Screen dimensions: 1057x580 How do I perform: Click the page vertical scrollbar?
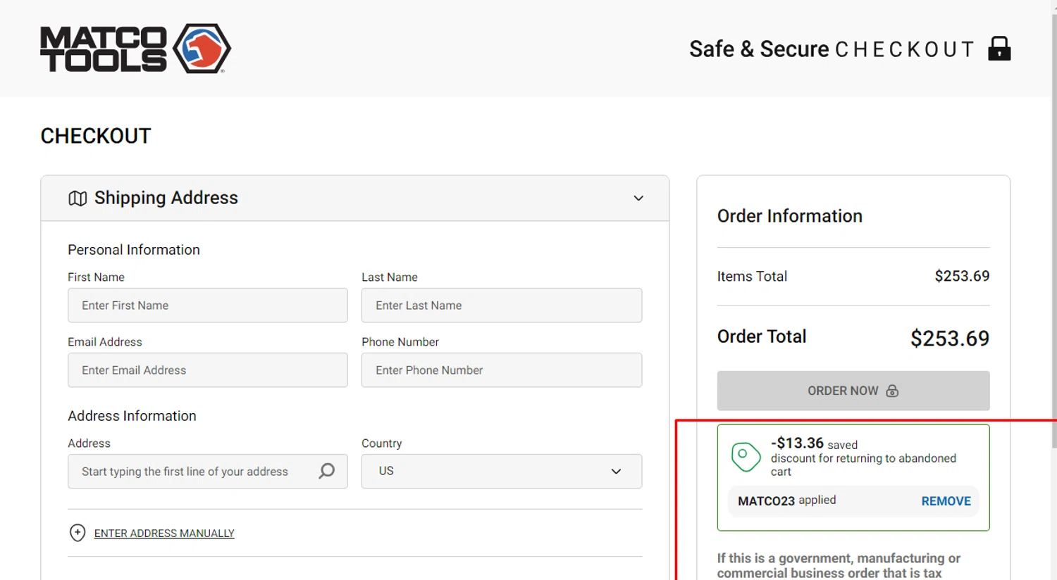1053,232
